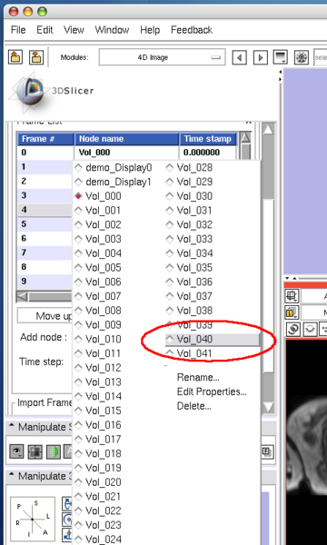Select frame row 0 with Vol_000
This screenshot has width=327, height=545.
coord(126,153)
